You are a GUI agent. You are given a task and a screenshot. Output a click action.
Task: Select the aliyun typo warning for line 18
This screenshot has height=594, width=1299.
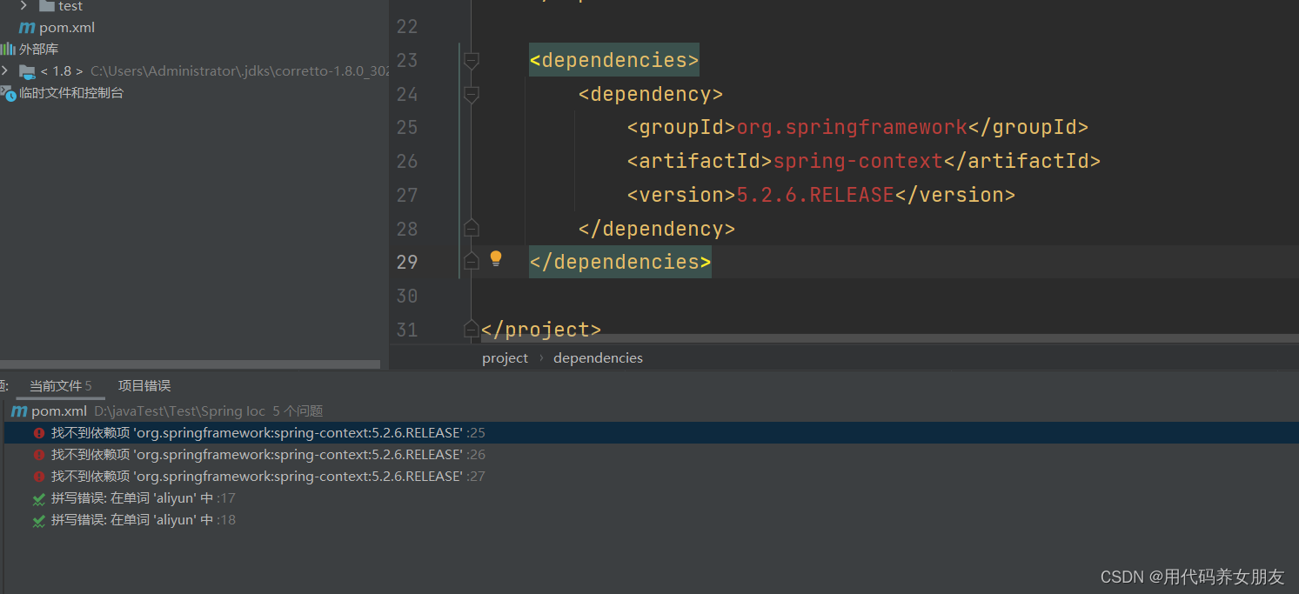pos(652,519)
